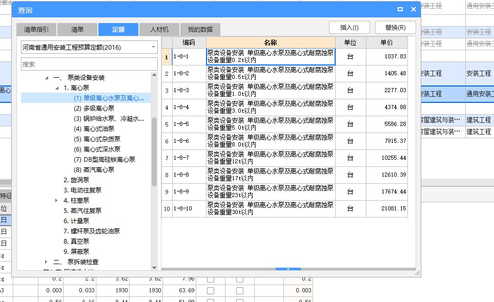Select quota code 1-8-9
Viewport: 494px width, 302px height.
189,191
